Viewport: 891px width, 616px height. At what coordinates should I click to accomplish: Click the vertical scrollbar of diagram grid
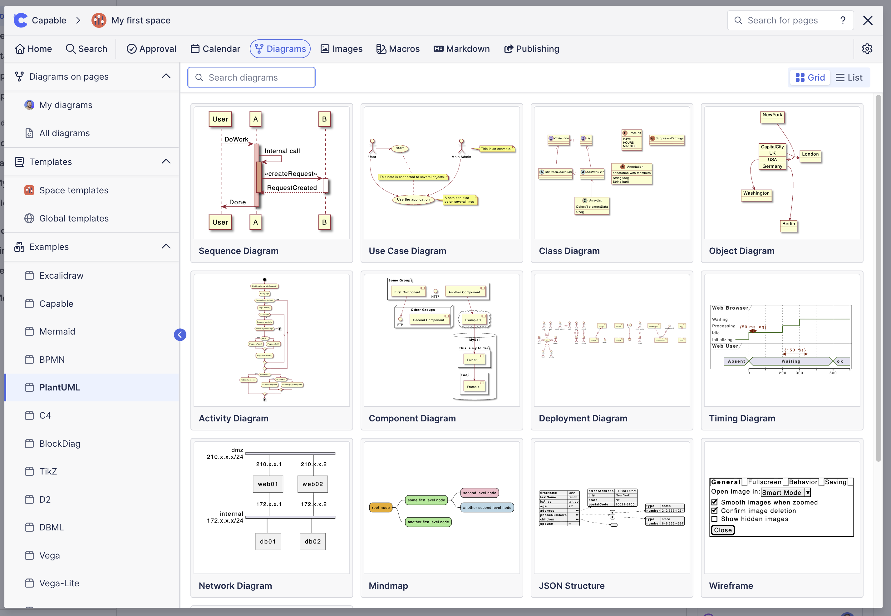click(878, 278)
